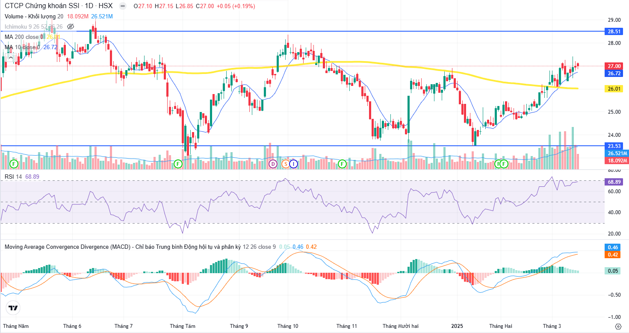Click the yellow 26.01 MA price label

pyautogui.click(x=614, y=89)
